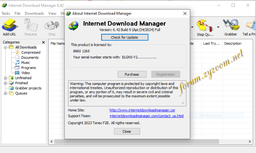Viewport: 256px width, 153px height.
Task: Click the Stop toolbar icon
Action: tap(52, 25)
